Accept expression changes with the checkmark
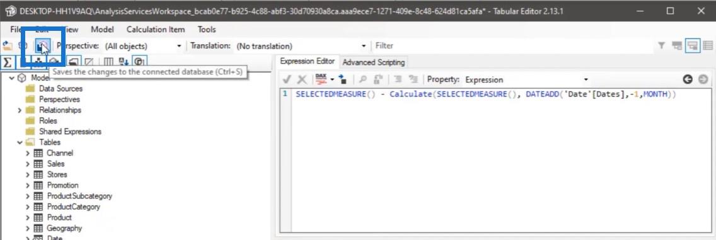 (287, 79)
